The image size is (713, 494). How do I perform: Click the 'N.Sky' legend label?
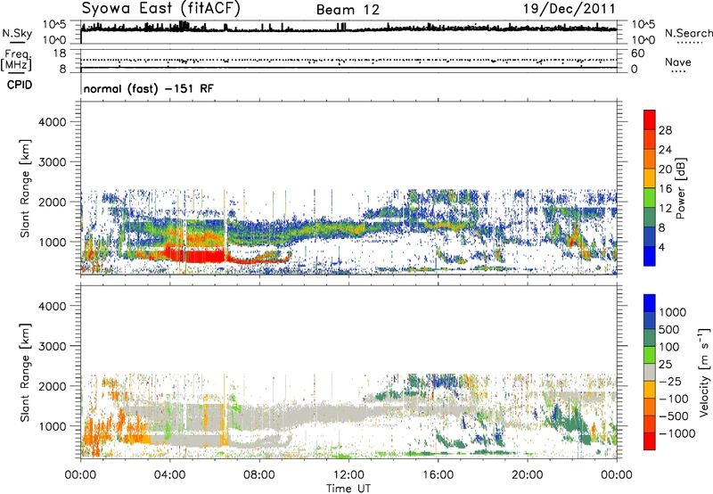[x=17, y=33]
